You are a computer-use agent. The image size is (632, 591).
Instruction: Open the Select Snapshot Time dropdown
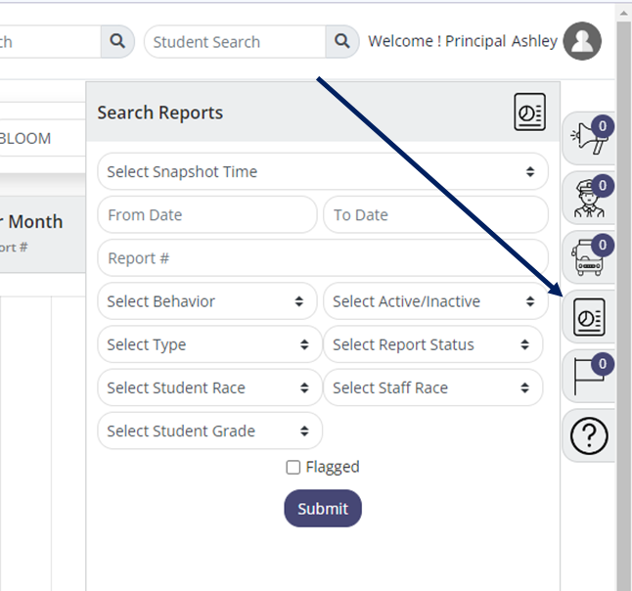[323, 172]
